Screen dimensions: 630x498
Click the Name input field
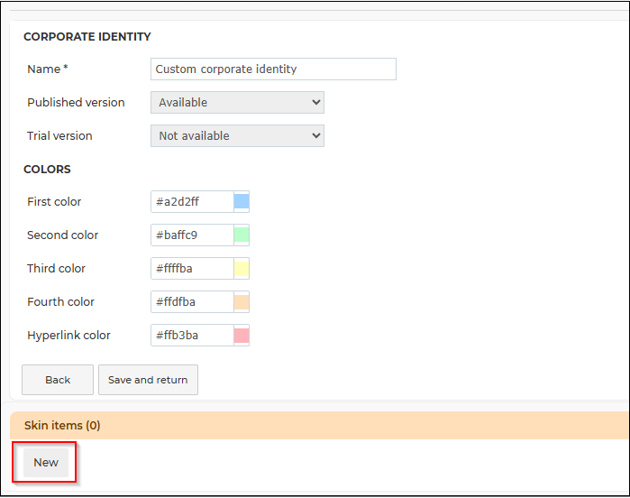pos(273,69)
